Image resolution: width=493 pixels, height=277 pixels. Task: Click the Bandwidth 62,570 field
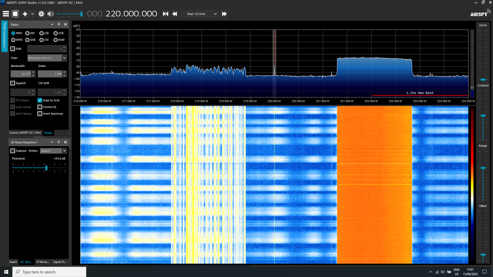point(21,74)
